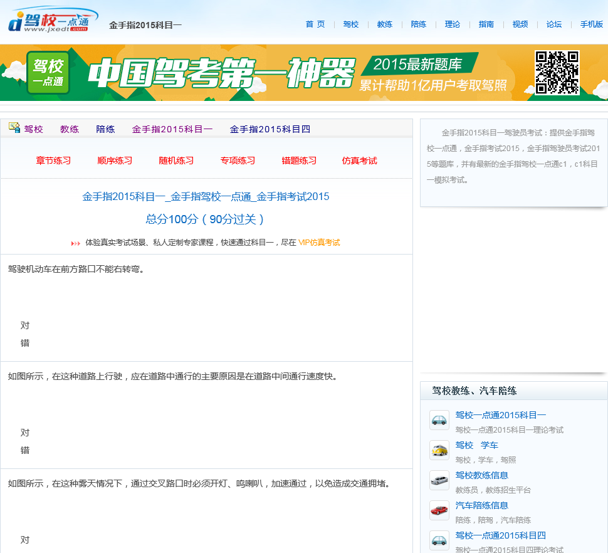Screen dimensions: 608x553
Task: Click the 金手指2015科目一 header title text
Action: [x=145, y=25]
